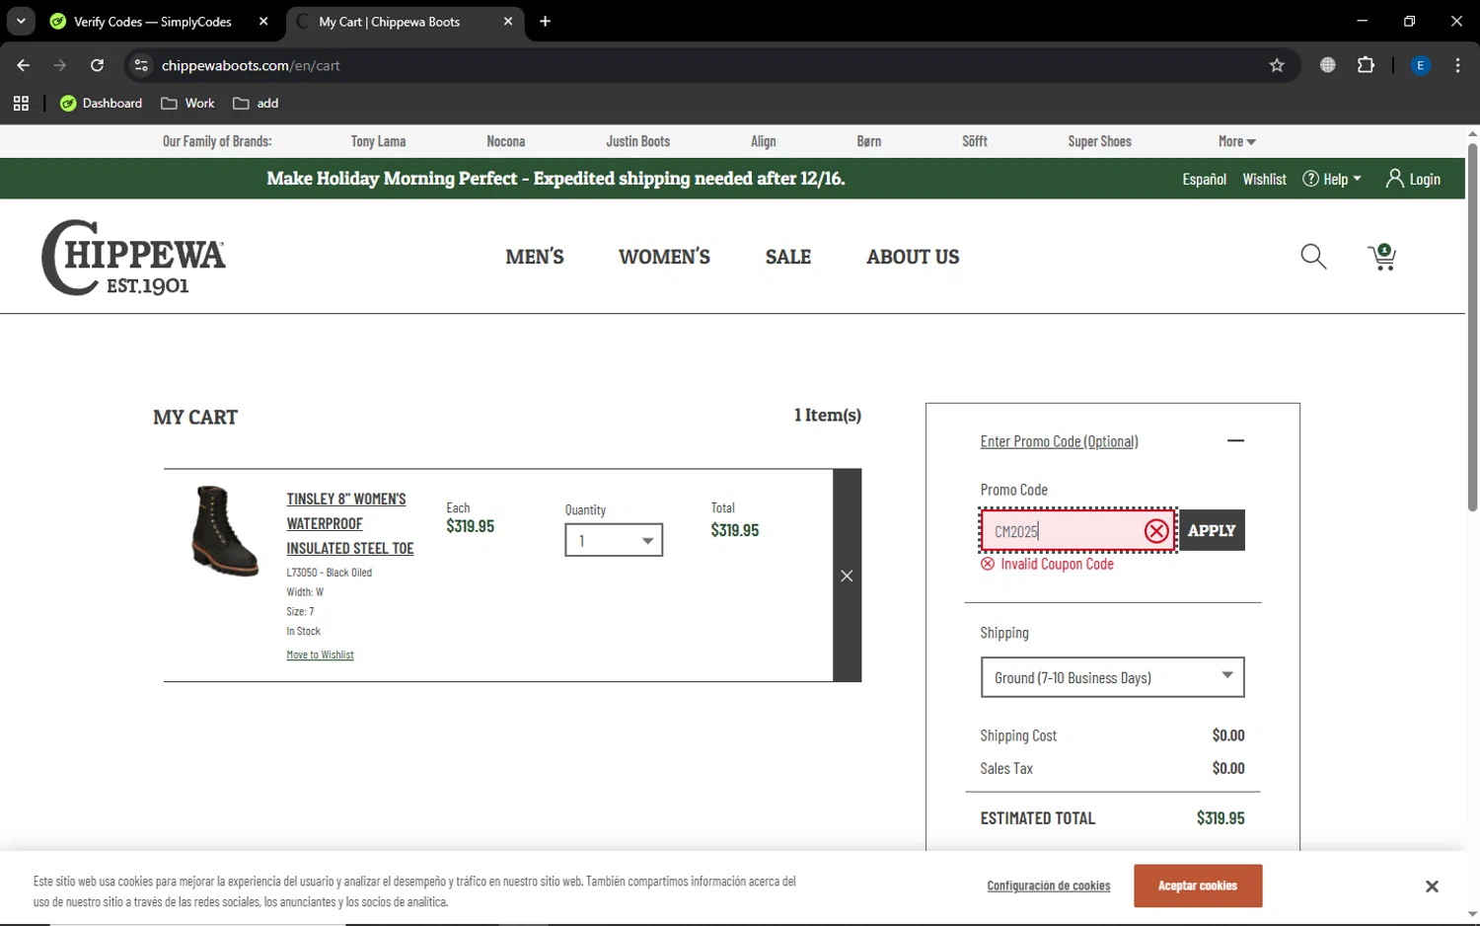Switch site language to Español

pyautogui.click(x=1204, y=179)
